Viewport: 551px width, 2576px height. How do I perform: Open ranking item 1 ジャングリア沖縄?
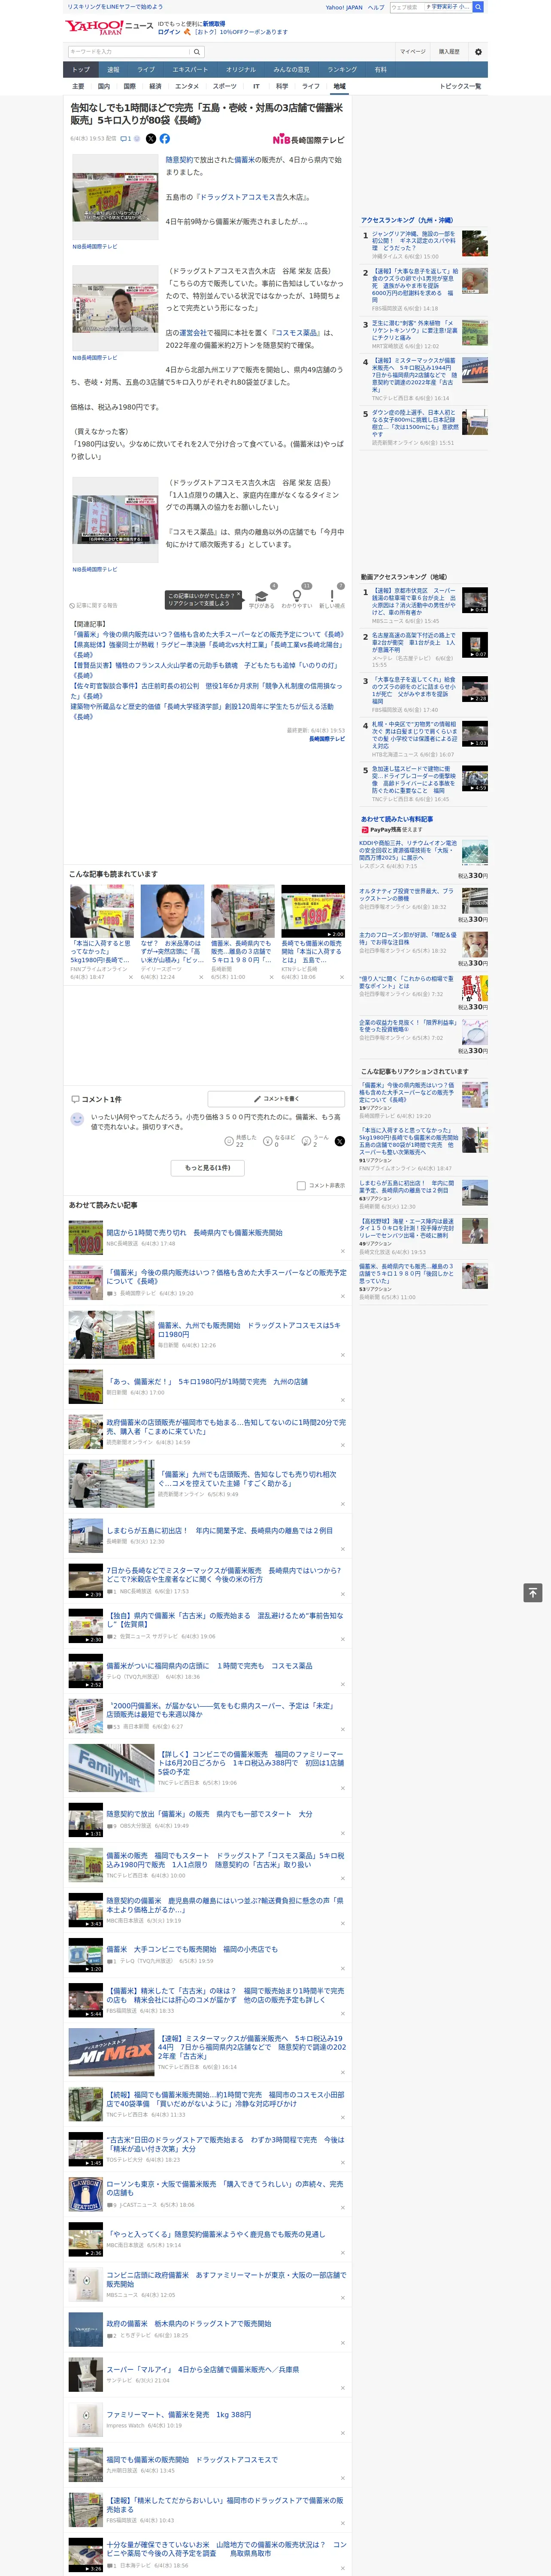pos(414,240)
